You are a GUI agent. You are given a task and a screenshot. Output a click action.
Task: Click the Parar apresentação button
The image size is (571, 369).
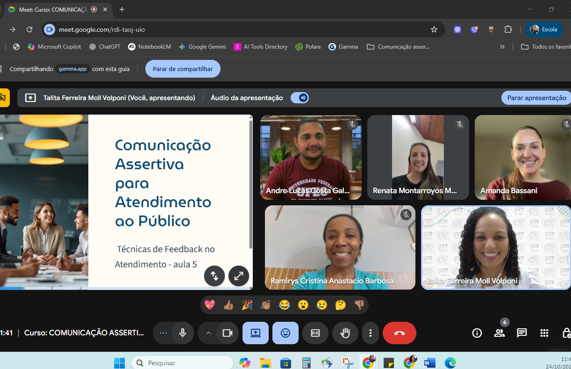[x=536, y=98]
